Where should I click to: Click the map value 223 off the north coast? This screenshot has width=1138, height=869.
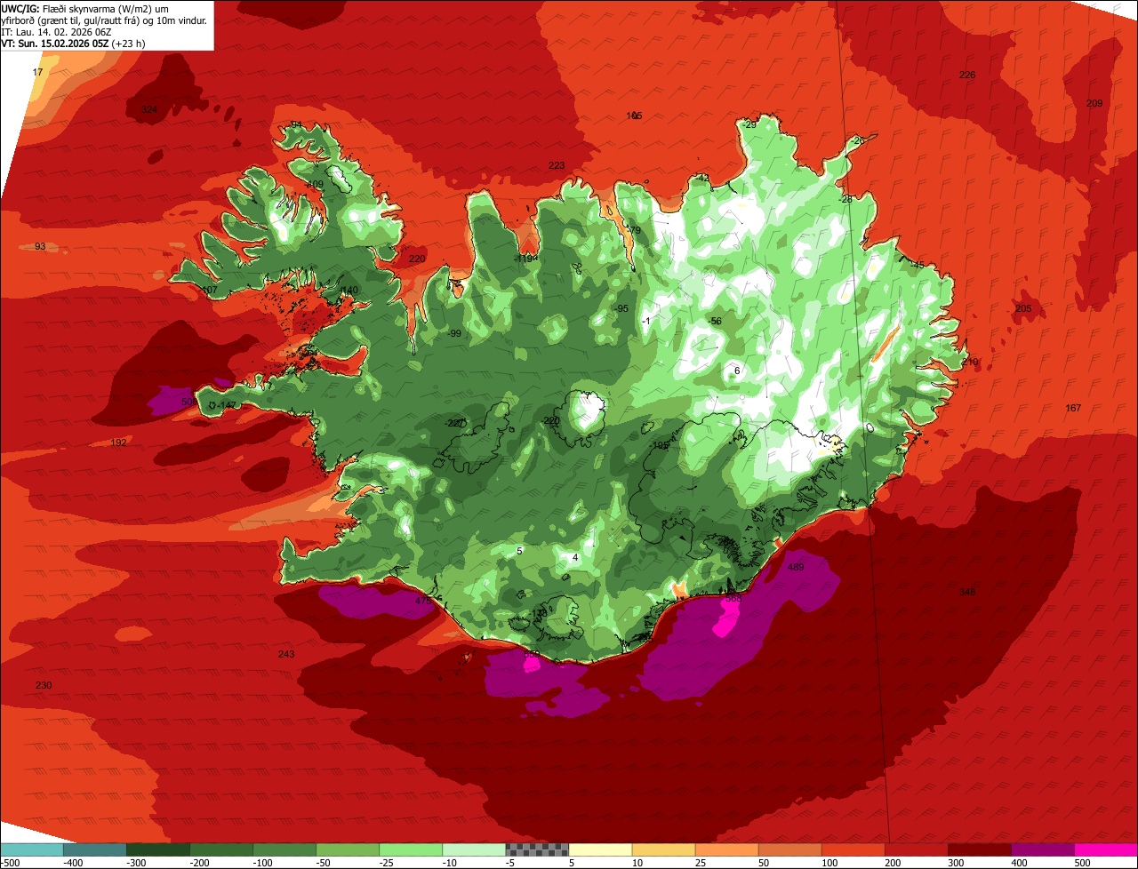click(557, 166)
